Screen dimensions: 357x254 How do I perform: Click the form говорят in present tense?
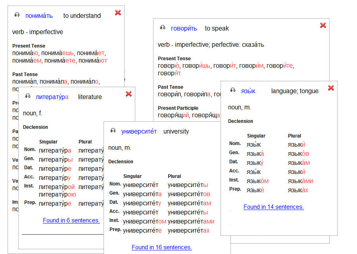click(169, 73)
